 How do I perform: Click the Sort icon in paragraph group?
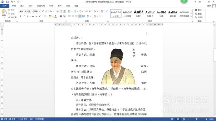(x=102, y=12)
